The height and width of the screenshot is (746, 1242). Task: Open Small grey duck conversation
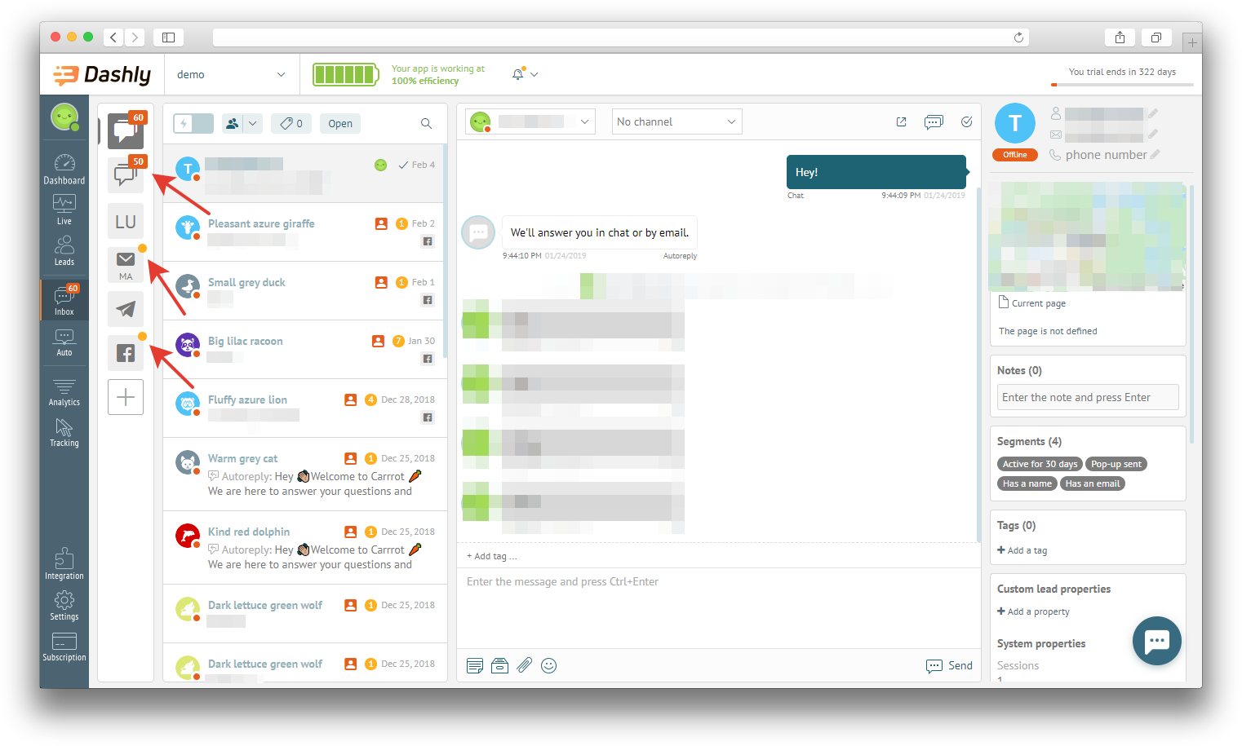click(x=305, y=291)
